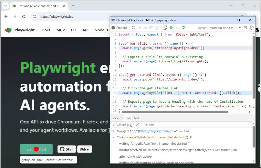Click the log panel vertical scrollbar
Screen dimensions: 261x168
click(x=254, y=137)
